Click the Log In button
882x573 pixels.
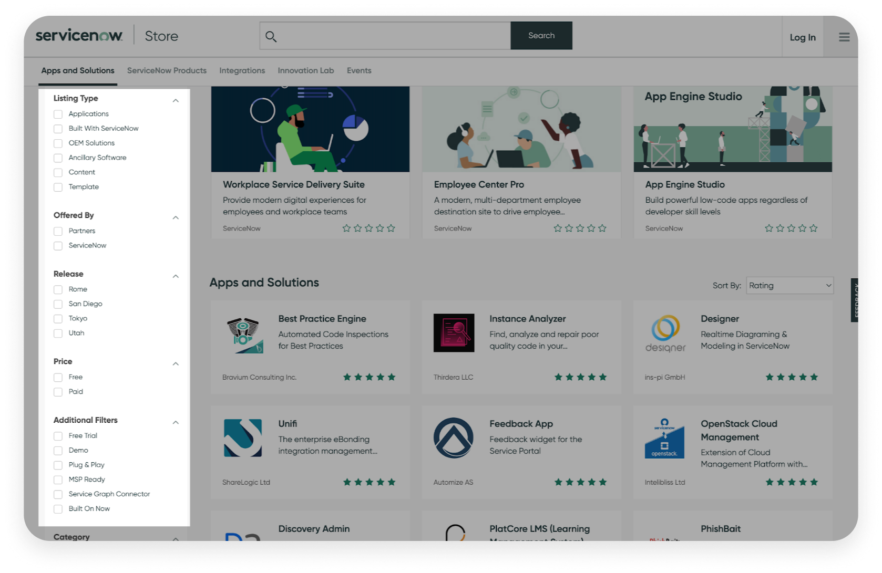point(802,37)
